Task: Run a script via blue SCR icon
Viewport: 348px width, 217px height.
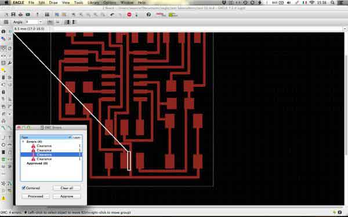Action: (57, 14)
